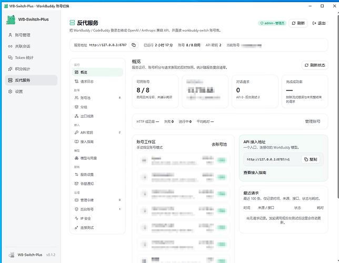The width and height of the screenshot is (339, 263).
Task: Click the 已运行 2 小时 17 分 uptime text
Action: tap(158, 45)
